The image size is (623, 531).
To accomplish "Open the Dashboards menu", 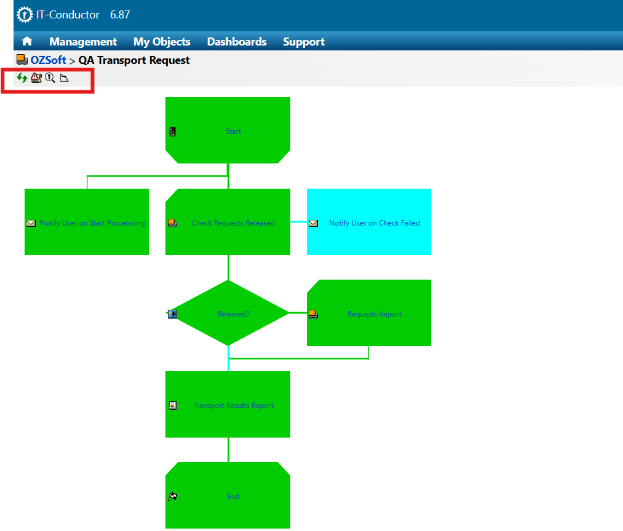I will pyautogui.click(x=237, y=42).
